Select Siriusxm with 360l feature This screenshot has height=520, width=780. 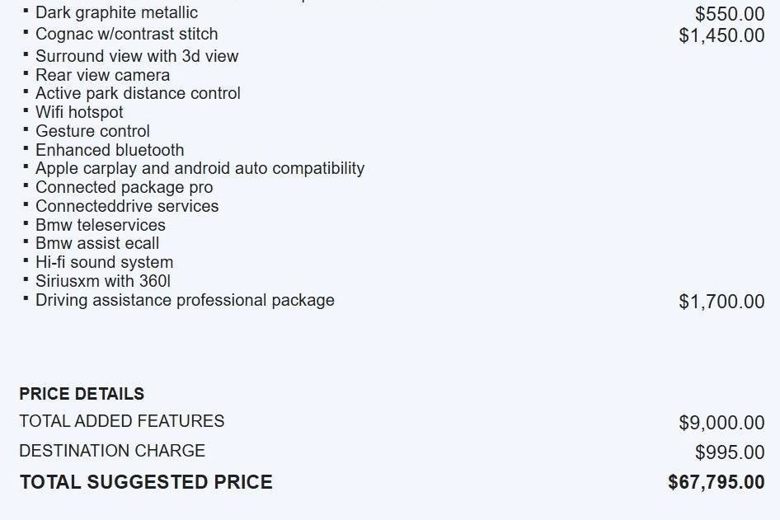point(103,281)
